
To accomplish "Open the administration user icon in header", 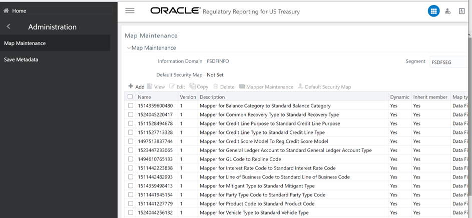I will [x=448, y=11].
